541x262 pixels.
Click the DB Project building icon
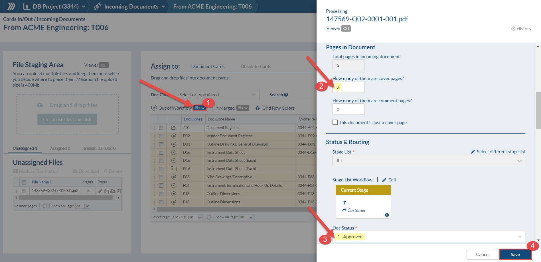27,7
